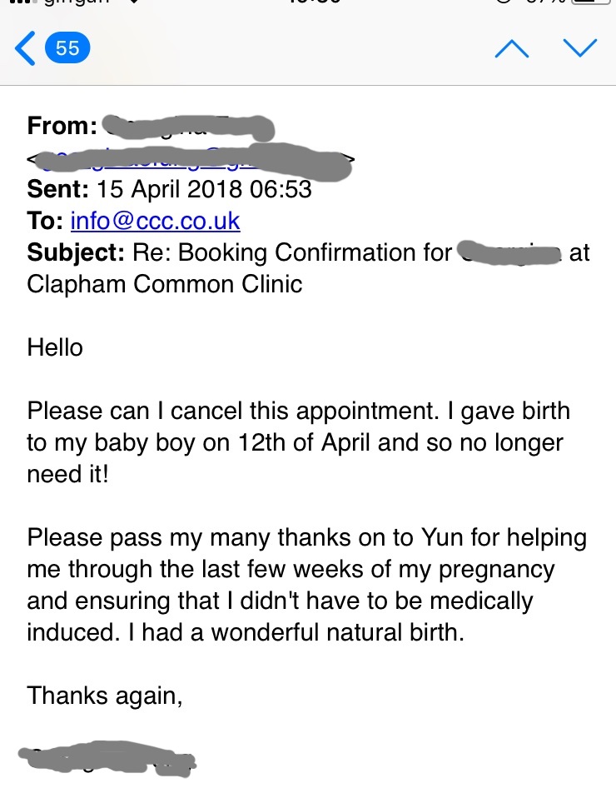The width and height of the screenshot is (616, 798).
Task: Tap the blue 55 unread count badge
Action: [x=67, y=48]
